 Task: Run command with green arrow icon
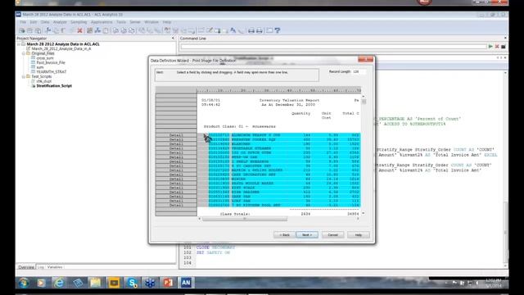tap(490, 47)
